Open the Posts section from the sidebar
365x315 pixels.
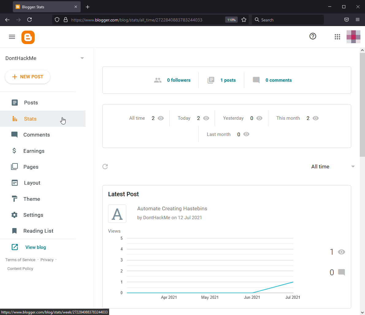[x=31, y=103]
